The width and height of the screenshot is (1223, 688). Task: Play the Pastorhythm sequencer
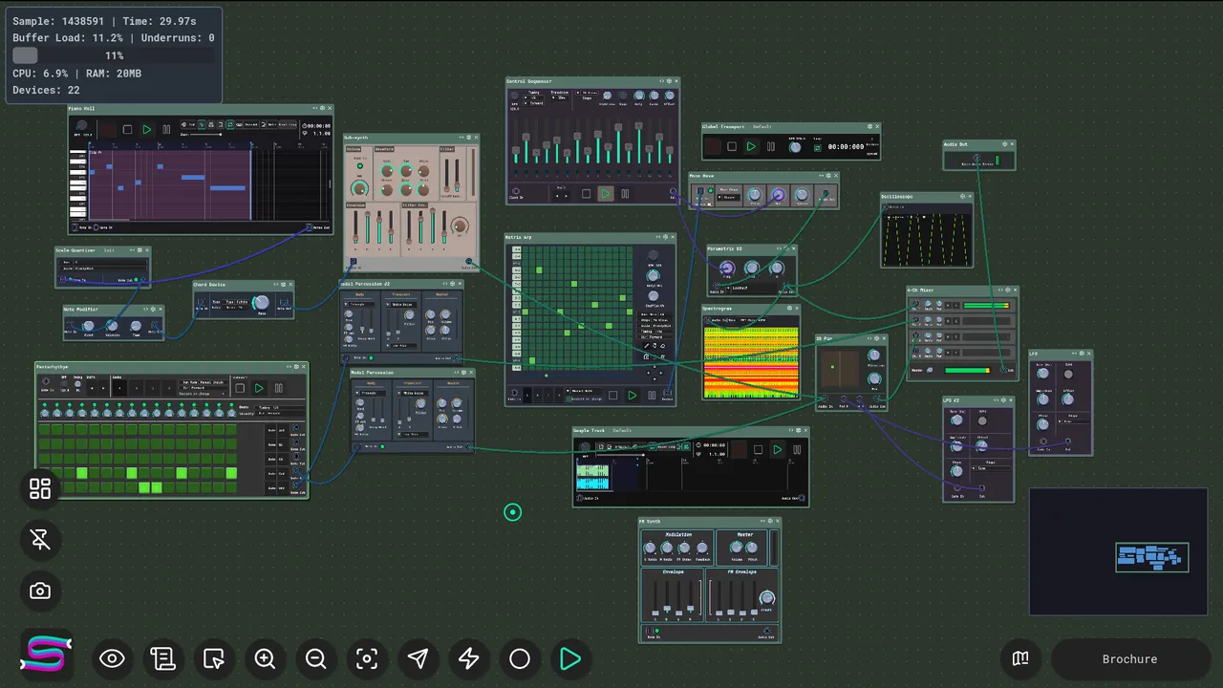[x=259, y=388]
